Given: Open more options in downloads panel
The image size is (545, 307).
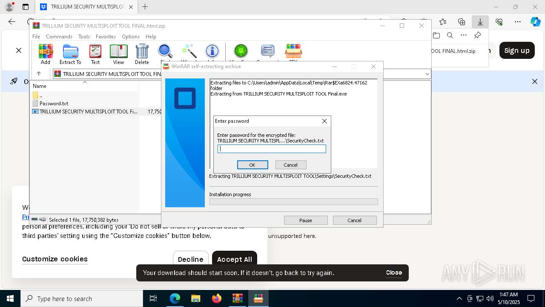Looking at the screenshot, I should click(464, 35).
